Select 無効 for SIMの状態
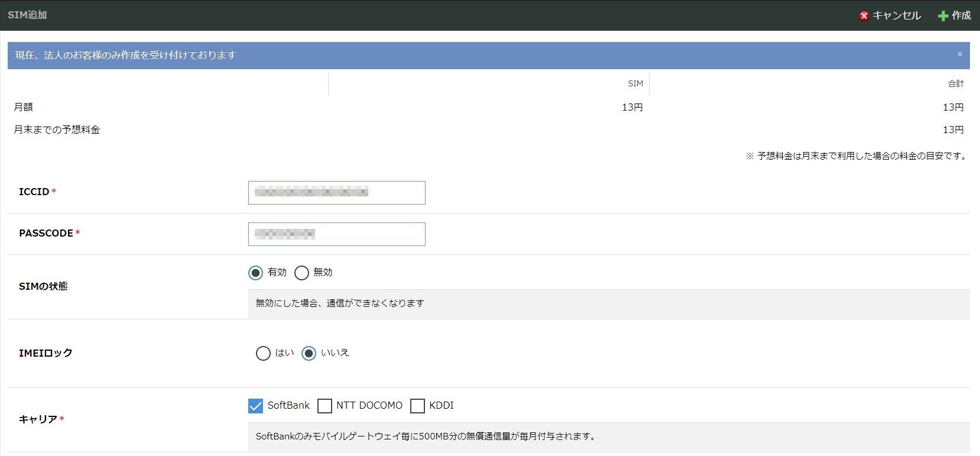 [301, 273]
